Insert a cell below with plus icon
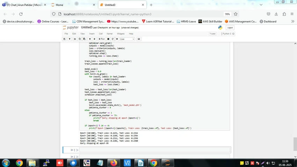Screen dimensions: 297x167 (x=70, y=39)
